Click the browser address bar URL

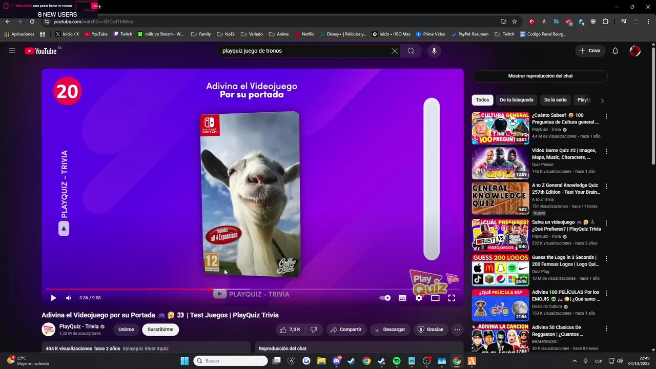[93, 22]
